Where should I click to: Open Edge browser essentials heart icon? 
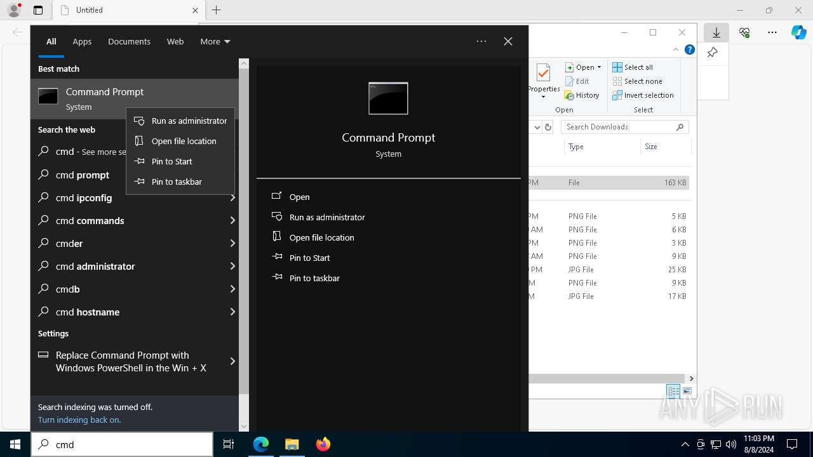tap(744, 32)
